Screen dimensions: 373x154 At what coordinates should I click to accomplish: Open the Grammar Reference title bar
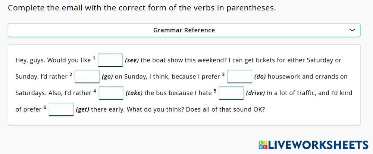pos(184,30)
